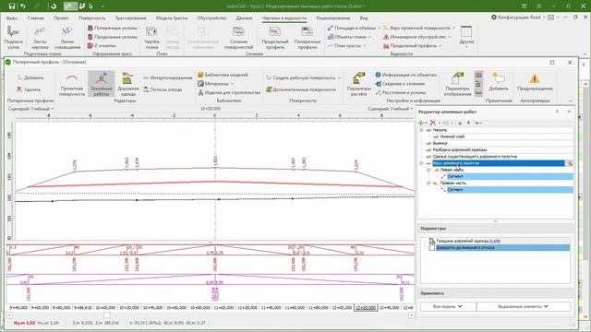Open Сечение поверхностей tool

tap(238, 38)
